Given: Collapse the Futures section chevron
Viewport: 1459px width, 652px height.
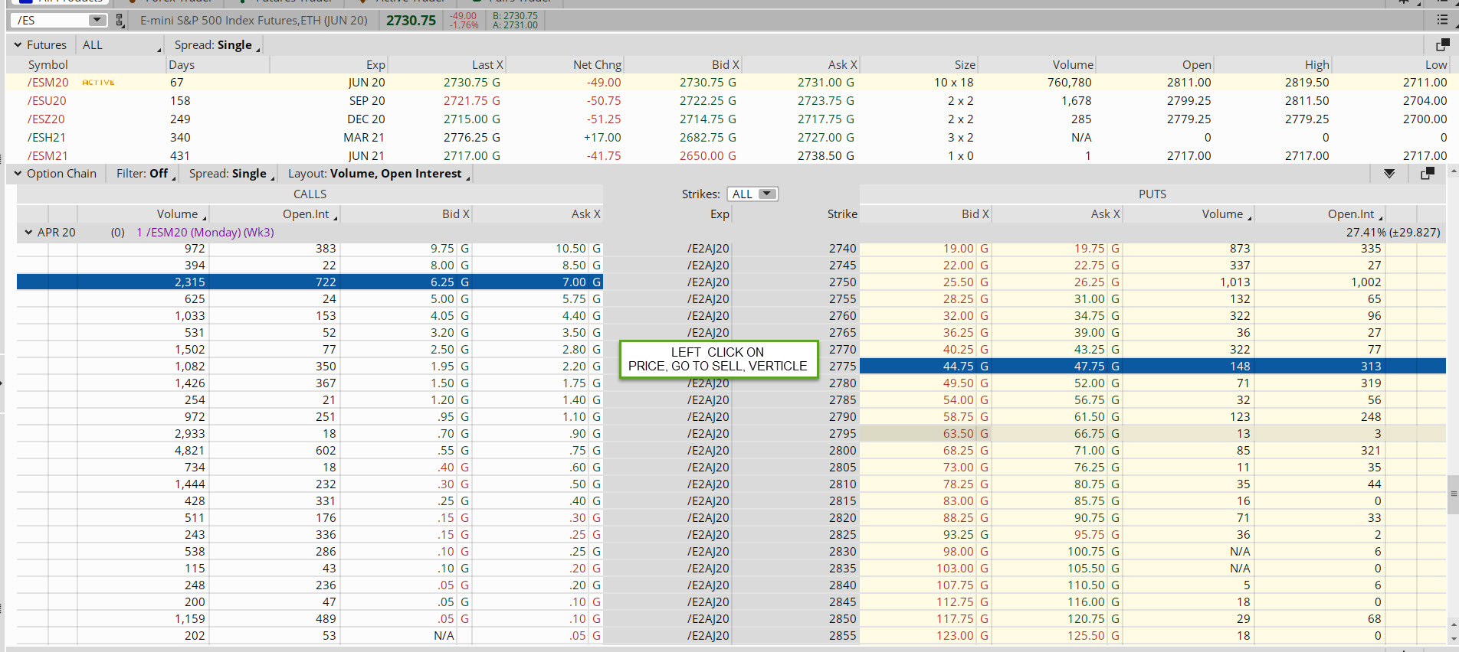Looking at the screenshot, I should pyautogui.click(x=18, y=45).
